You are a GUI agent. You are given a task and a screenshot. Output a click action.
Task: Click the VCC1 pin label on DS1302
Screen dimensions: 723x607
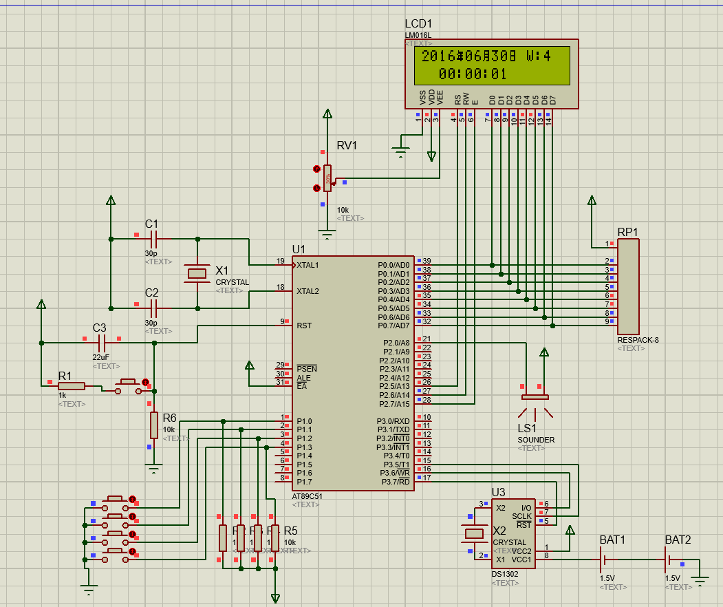tap(521, 560)
